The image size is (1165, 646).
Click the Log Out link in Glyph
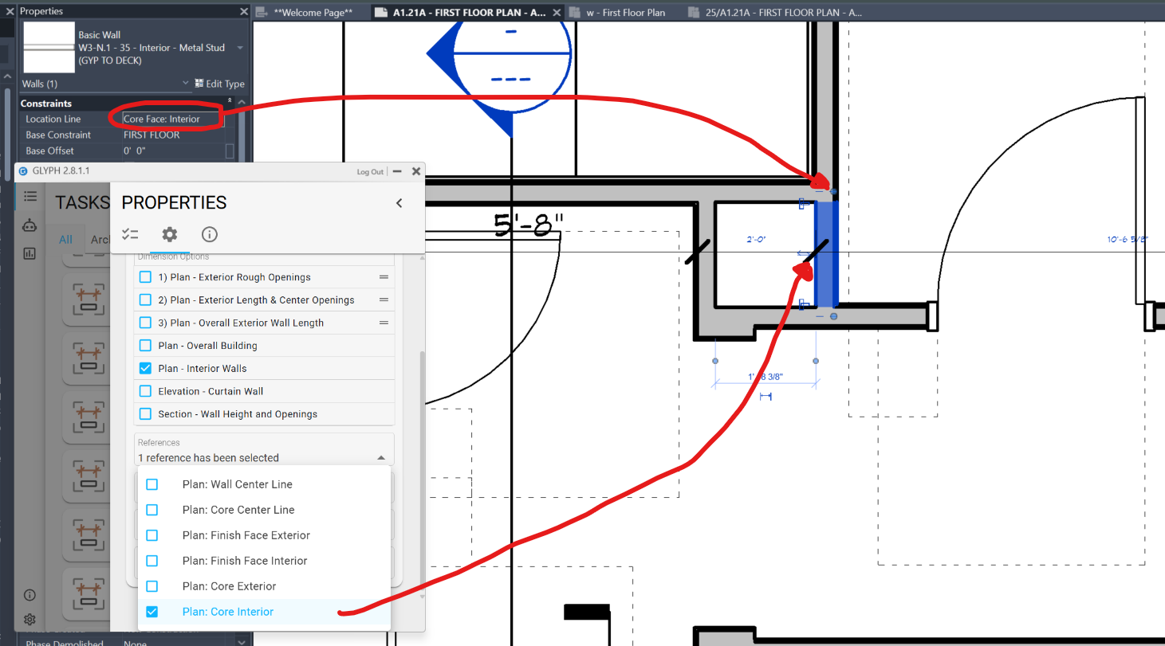[x=369, y=171]
